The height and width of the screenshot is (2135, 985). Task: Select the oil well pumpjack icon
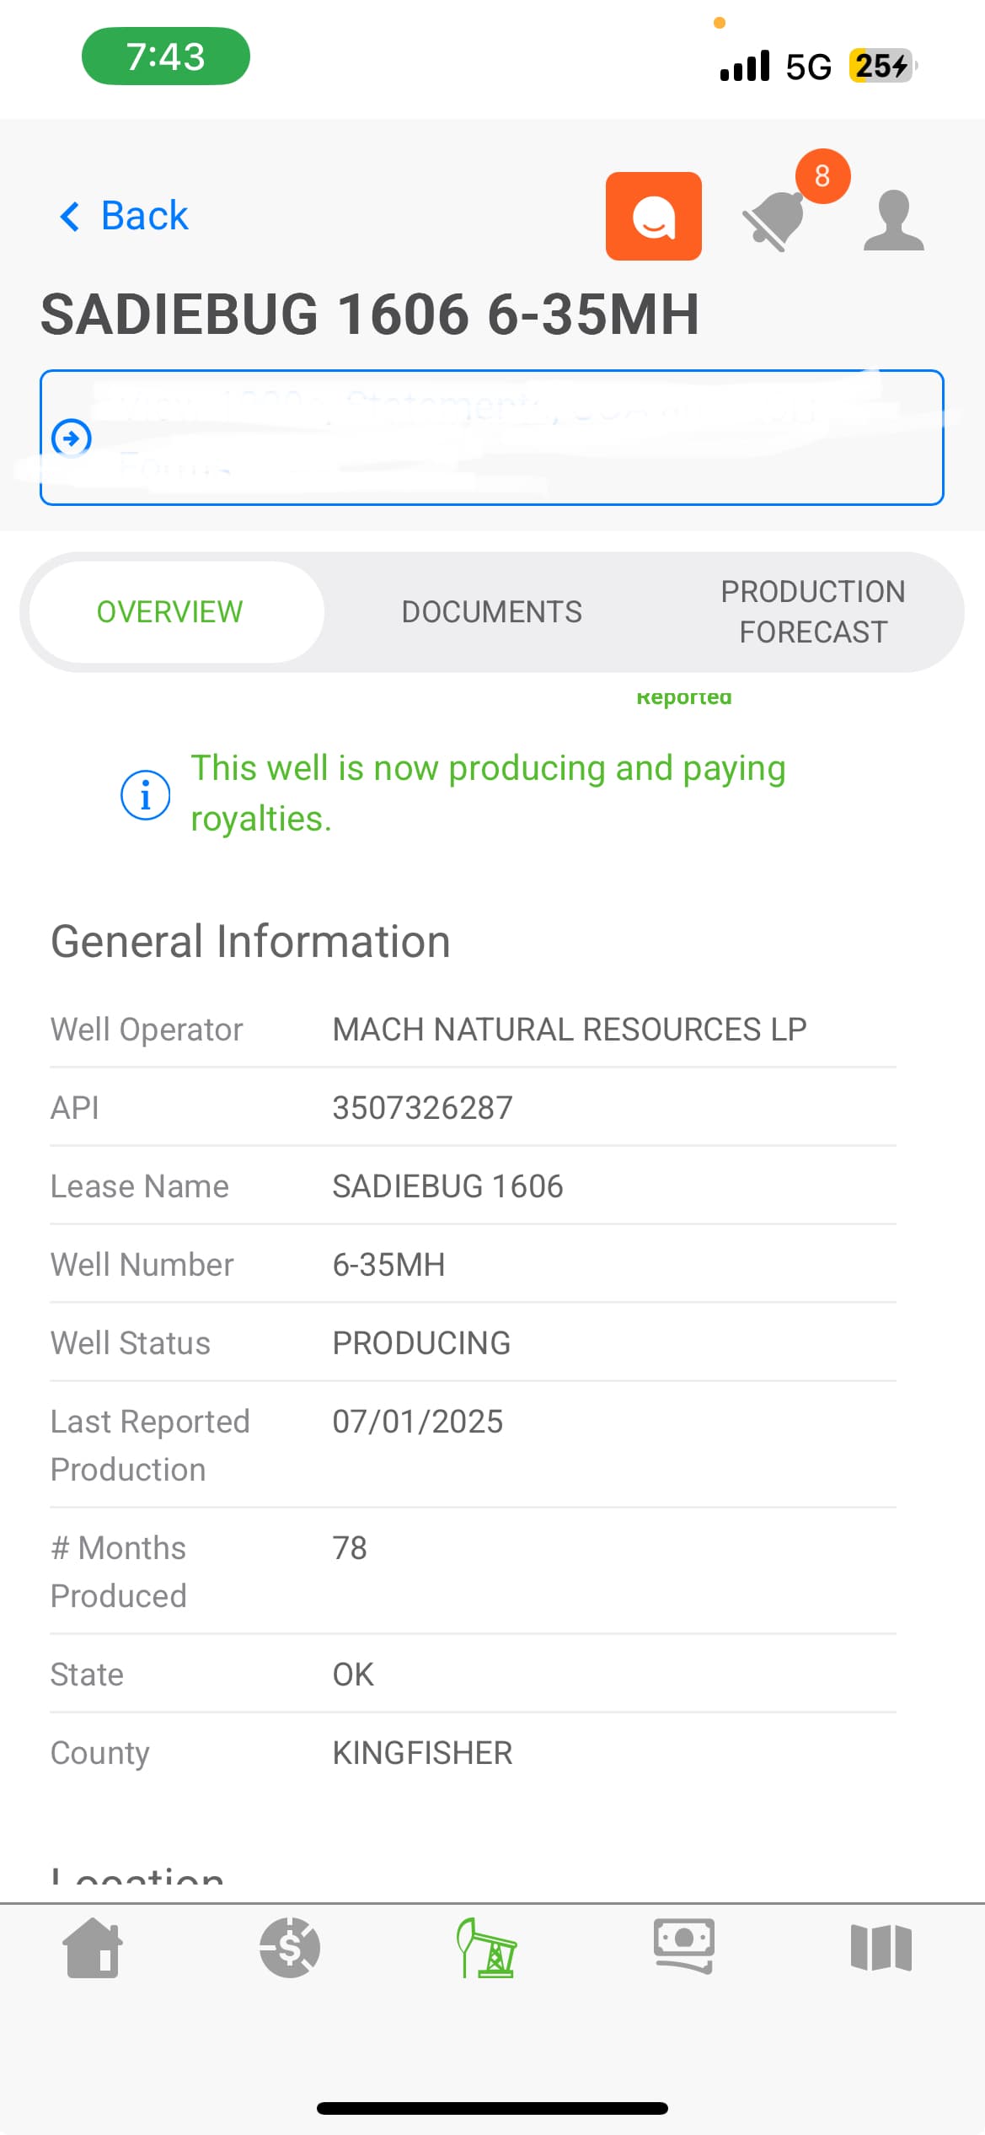[487, 1948]
